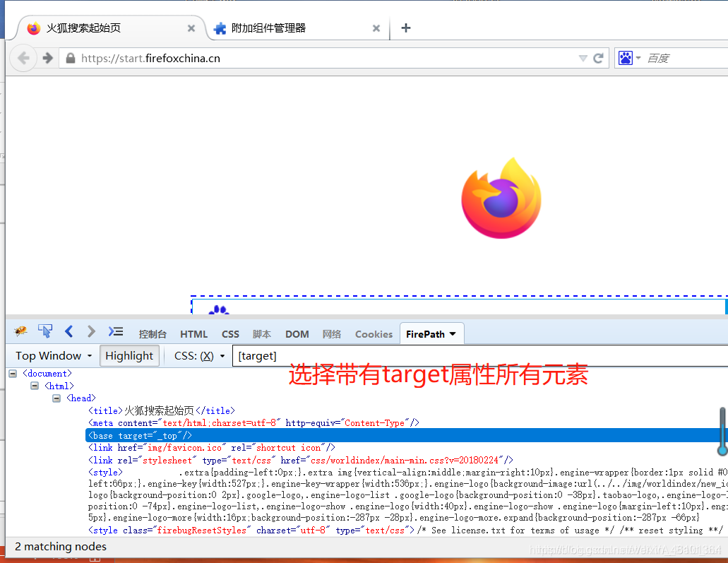Open the Baidu search engine selector
Screen dimensions: 728x563
[630, 58]
